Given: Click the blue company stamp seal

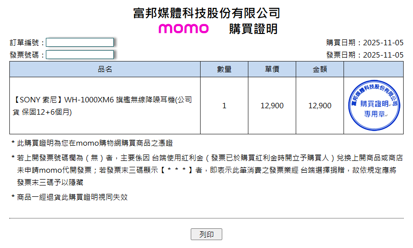Looking at the screenshot, I should (x=373, y=105).
